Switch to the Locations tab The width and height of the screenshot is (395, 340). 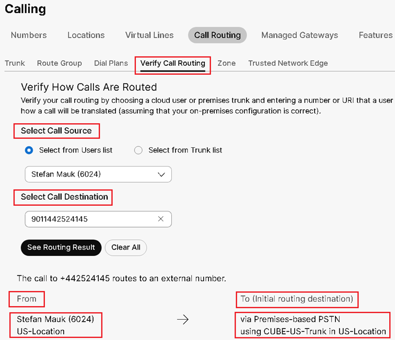pyautogui.click(x=86, y=35)
